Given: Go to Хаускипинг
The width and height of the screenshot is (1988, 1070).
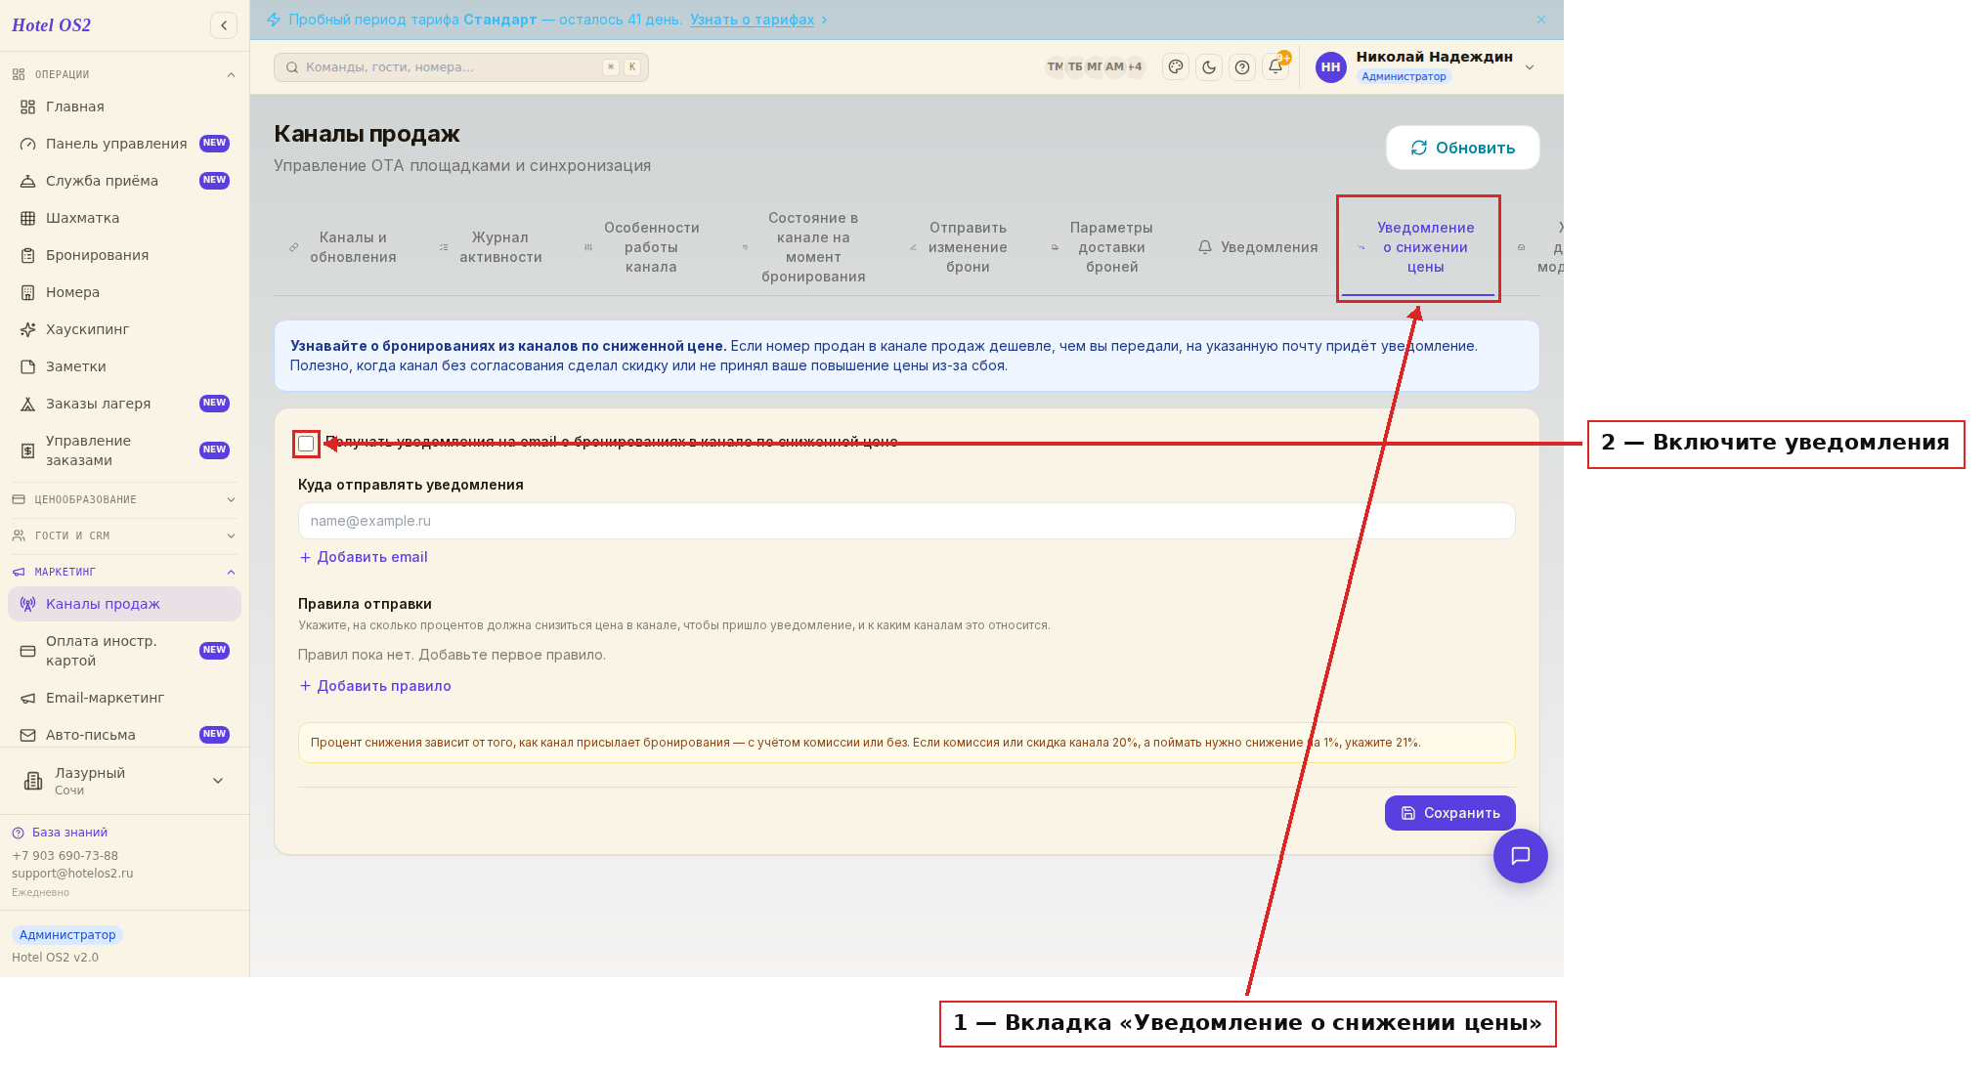Looking at the screenshot, I should 124,329.
